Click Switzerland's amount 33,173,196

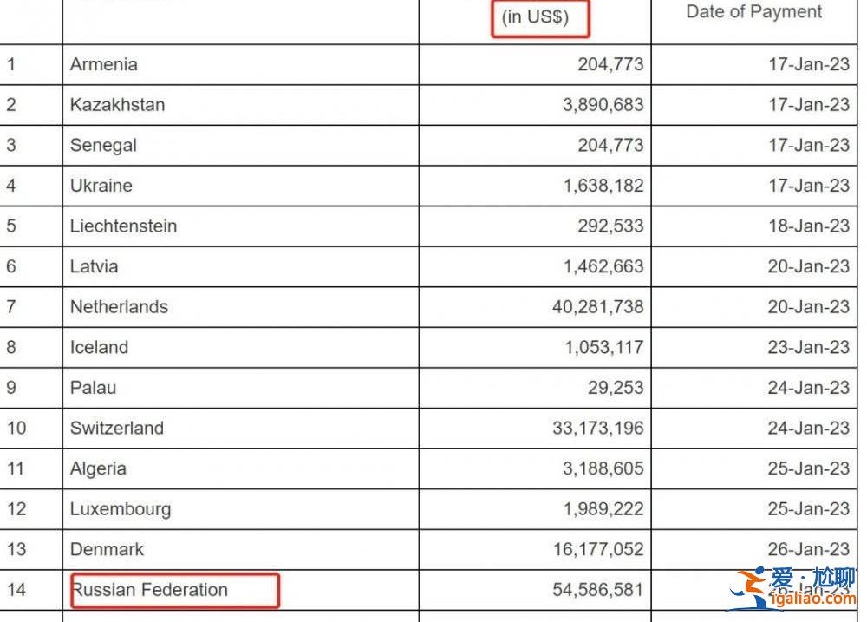click(x=597, y=428)
